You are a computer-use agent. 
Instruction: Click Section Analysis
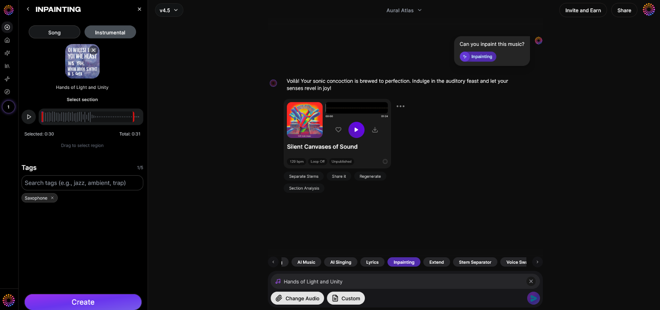click(304, 188)
